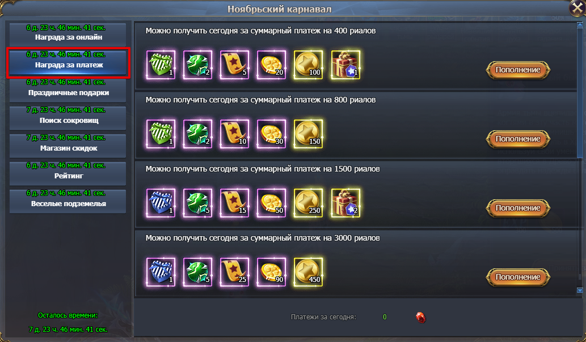Click Пополнение button for 400 rials reward

pos(517,70)
